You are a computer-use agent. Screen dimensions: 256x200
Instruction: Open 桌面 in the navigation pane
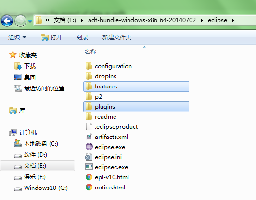[30, 77]
